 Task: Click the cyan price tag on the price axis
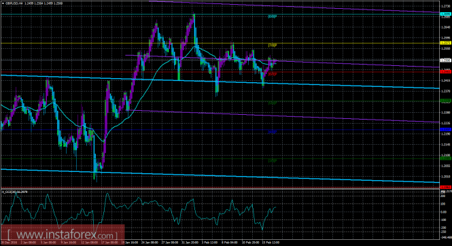click(x=445, y=14)
